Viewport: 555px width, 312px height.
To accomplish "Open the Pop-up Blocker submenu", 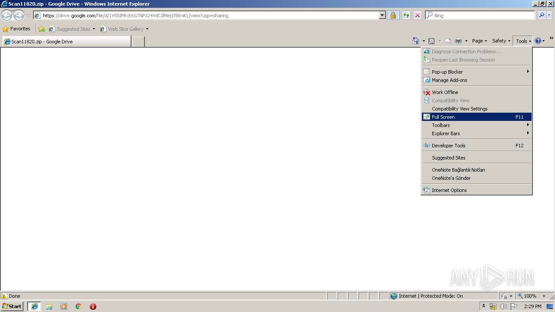I will click(x=477, y=72).
